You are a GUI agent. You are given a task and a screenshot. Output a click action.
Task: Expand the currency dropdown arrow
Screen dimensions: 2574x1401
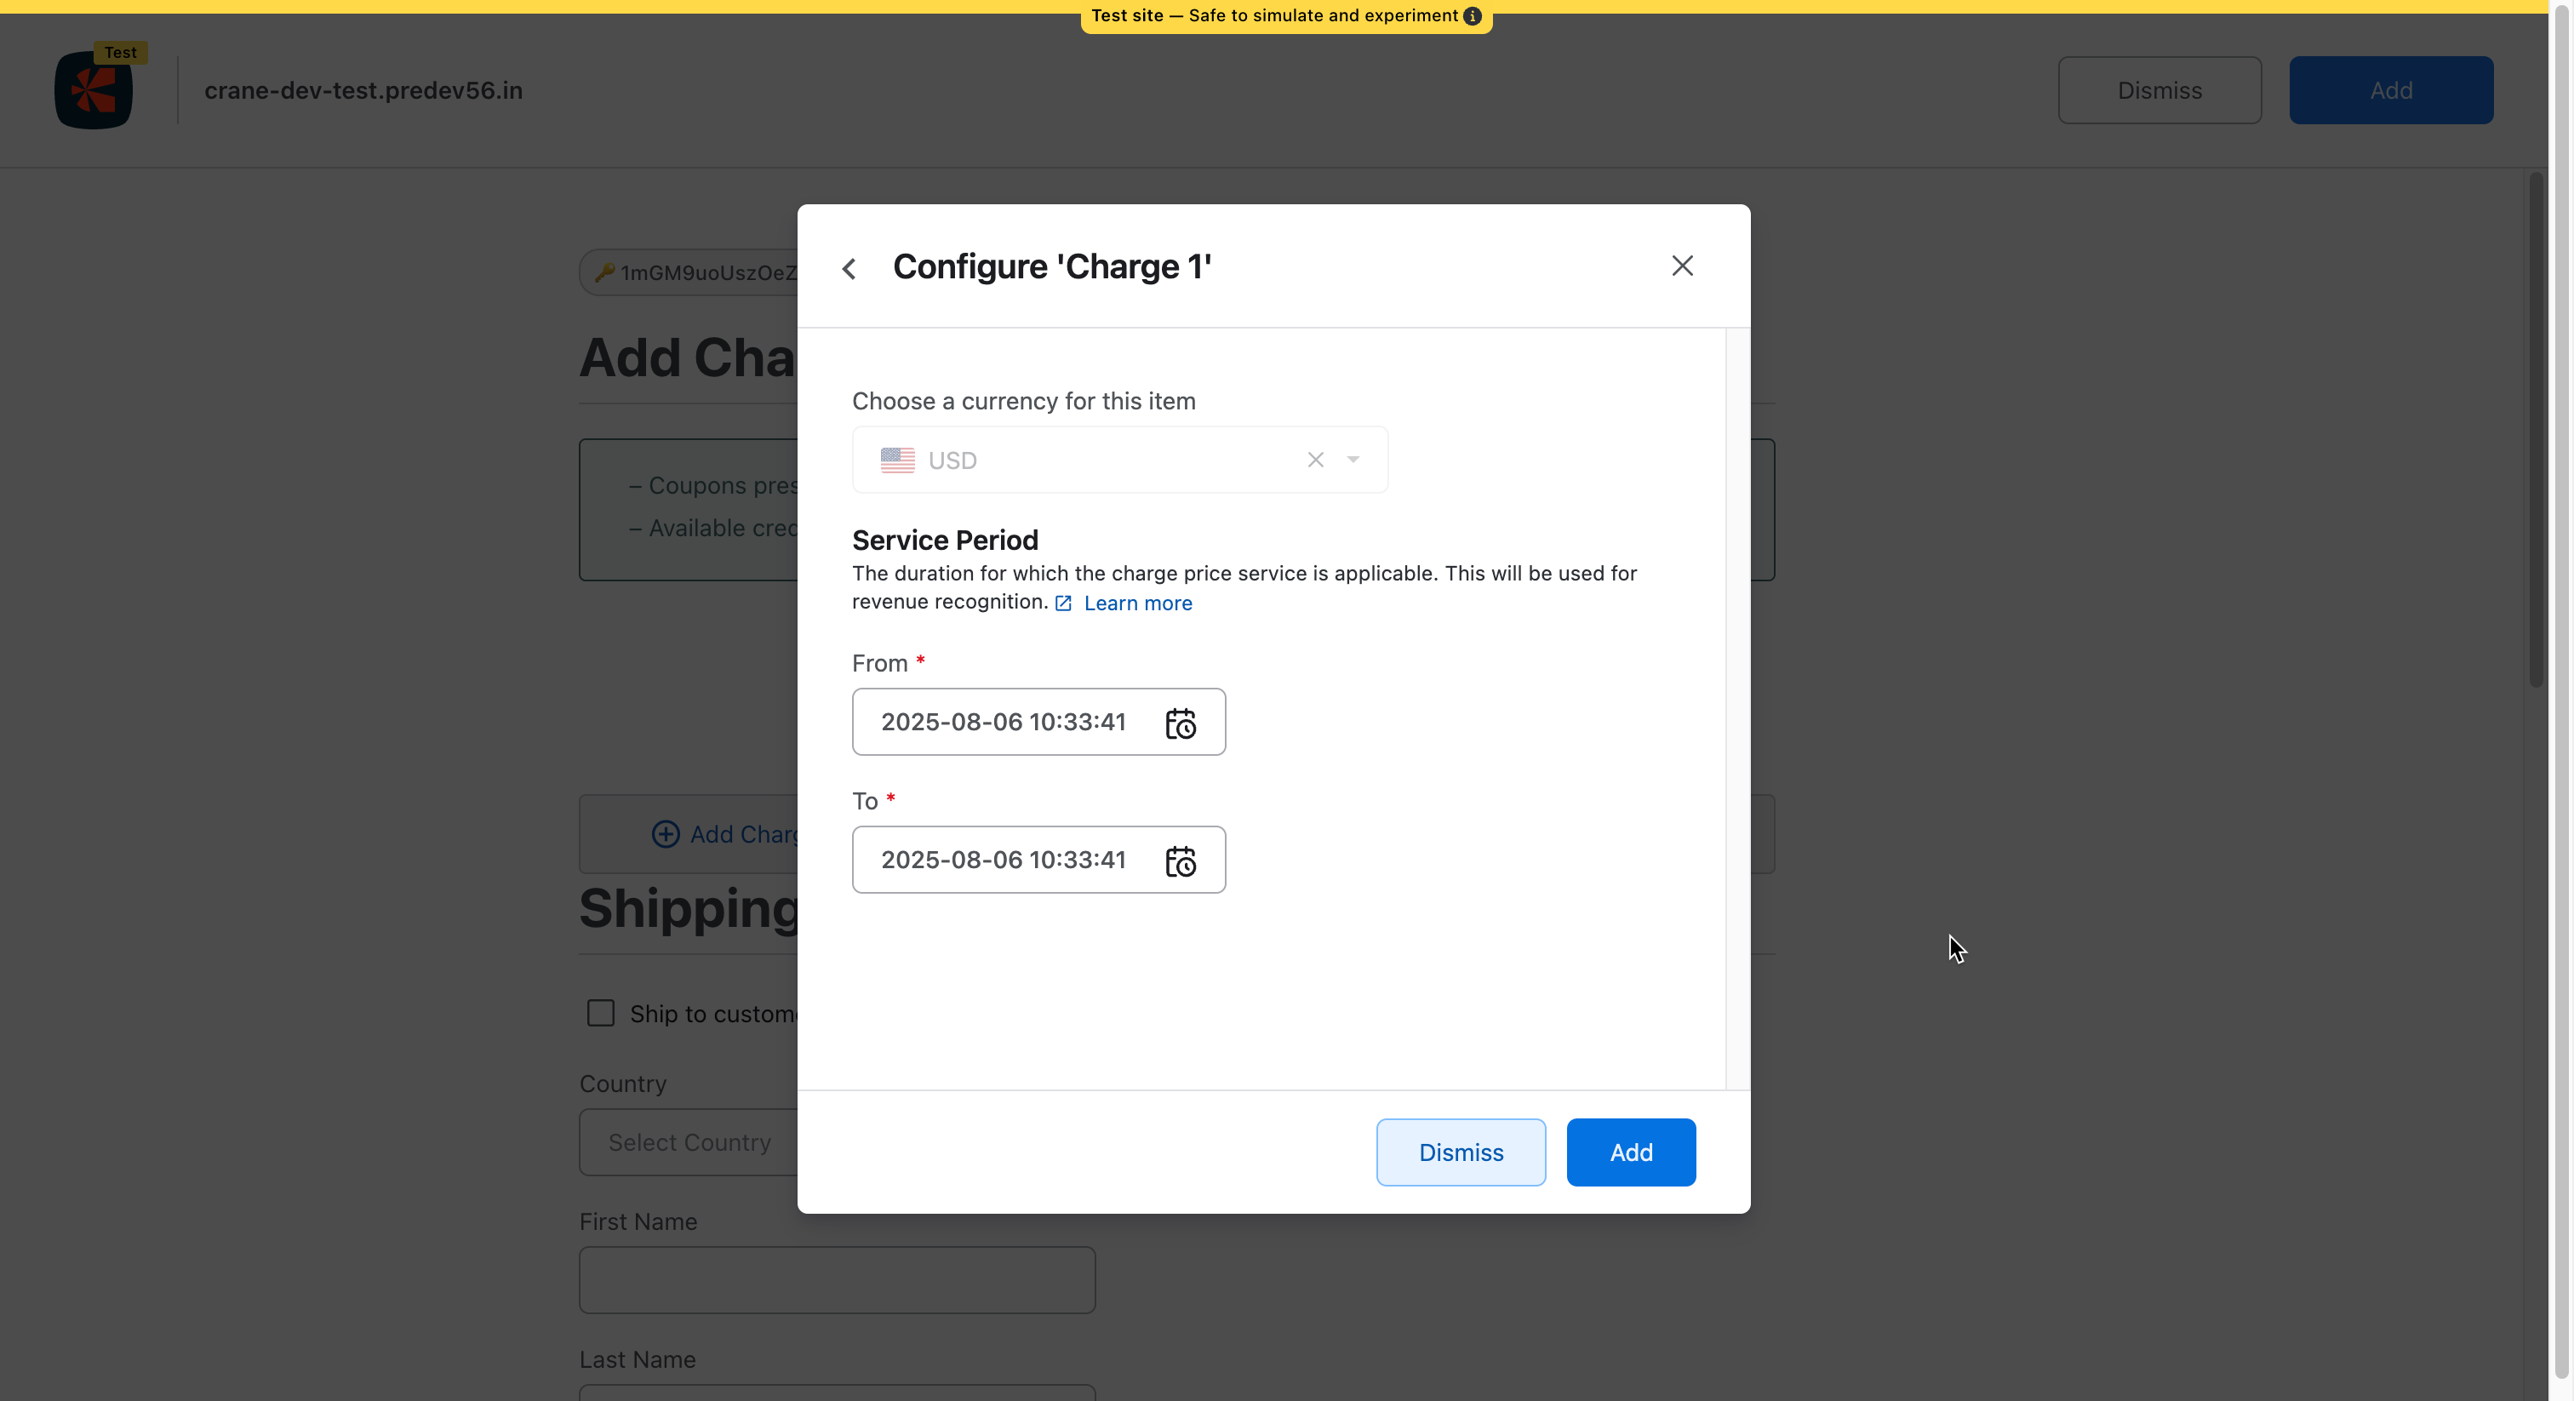click(x=1353, y=460)
